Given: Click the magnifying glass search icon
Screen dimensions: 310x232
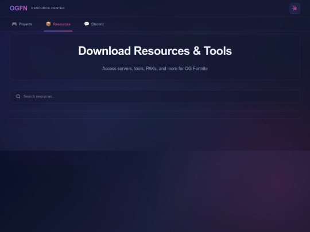Looking at the screenshot, I should coord(18,96).
